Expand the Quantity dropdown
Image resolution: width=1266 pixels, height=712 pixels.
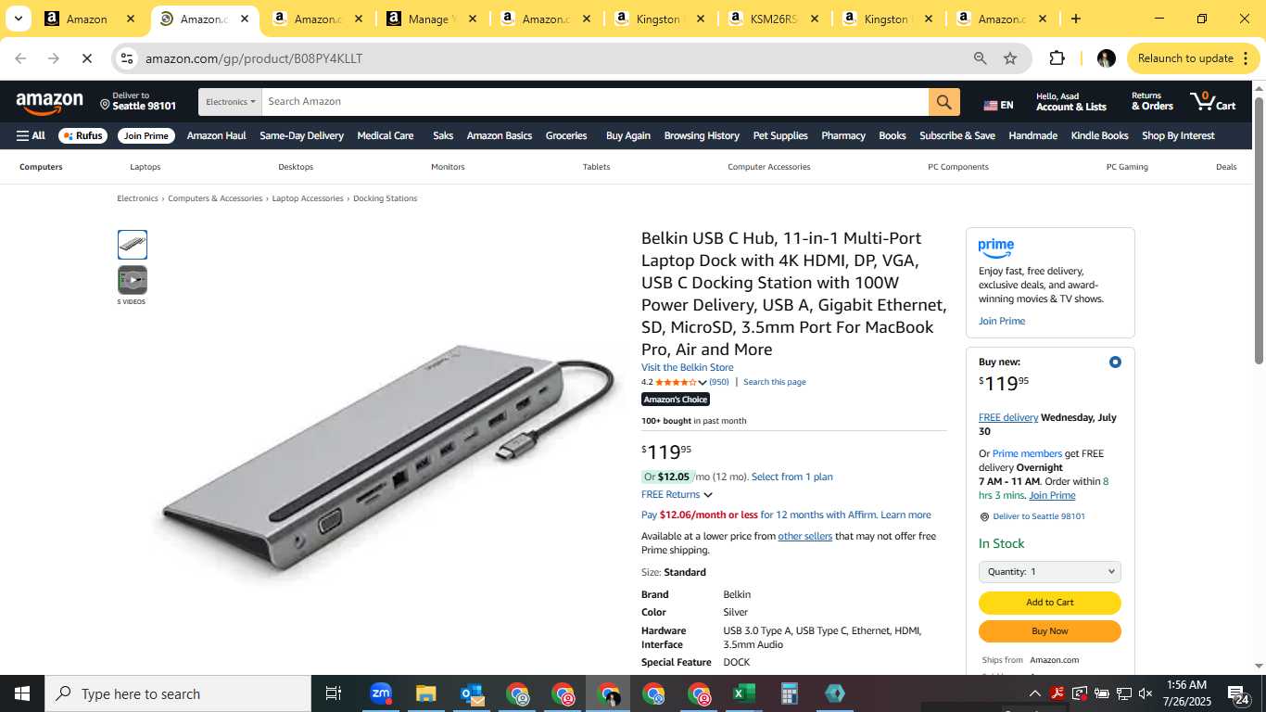click(1050, 572)
